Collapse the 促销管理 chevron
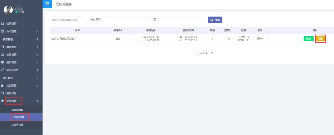The height and width of the screenshot is (135, 334). pyautogui.click(x=37, y=101)
